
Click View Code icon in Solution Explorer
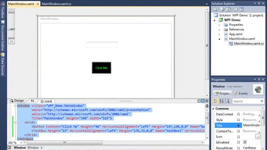coord(236,10)
